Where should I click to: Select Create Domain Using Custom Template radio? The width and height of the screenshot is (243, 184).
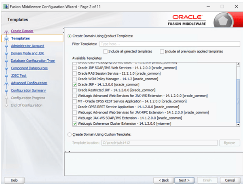point(70,134)
